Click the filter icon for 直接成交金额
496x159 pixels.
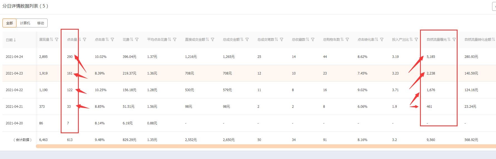click(x=213, y=40)
